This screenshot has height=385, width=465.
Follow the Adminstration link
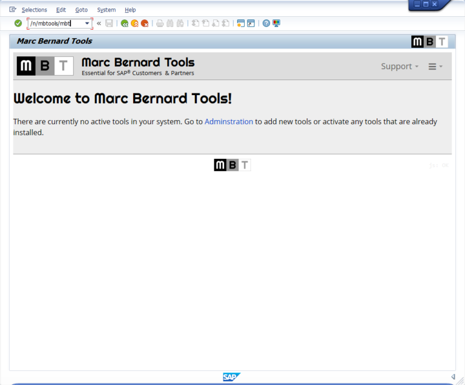pyautogui.click(x=228, y=121)
